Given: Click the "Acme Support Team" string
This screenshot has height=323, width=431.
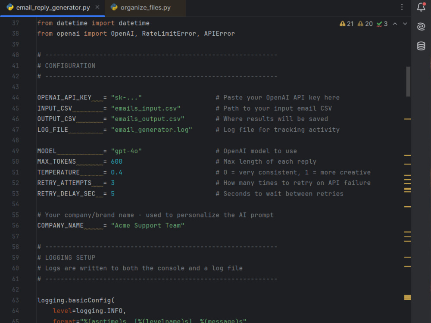Looking at the screenshot, I should point(147,226).
